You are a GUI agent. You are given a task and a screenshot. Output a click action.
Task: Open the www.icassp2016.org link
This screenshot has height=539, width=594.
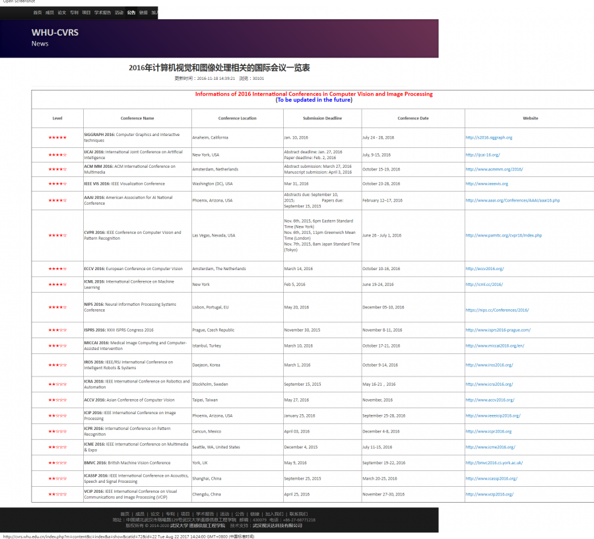click(x=491, y=479)
